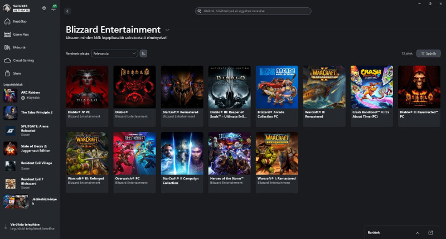The height and width of the screenshot is (239, 446).
Task: Click the Barátok panel label
Action: pyautogui.click(x=374, y=233)
